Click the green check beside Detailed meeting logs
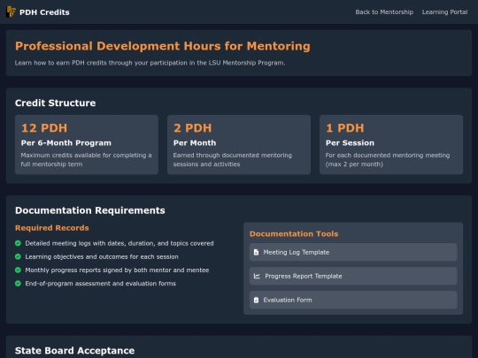This screenshot has width=478, height=358. 18,243
